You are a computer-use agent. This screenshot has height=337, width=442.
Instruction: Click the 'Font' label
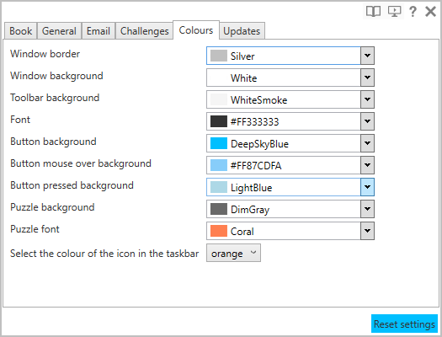pos(20,120)
